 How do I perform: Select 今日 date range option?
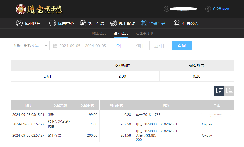point(120,46)
